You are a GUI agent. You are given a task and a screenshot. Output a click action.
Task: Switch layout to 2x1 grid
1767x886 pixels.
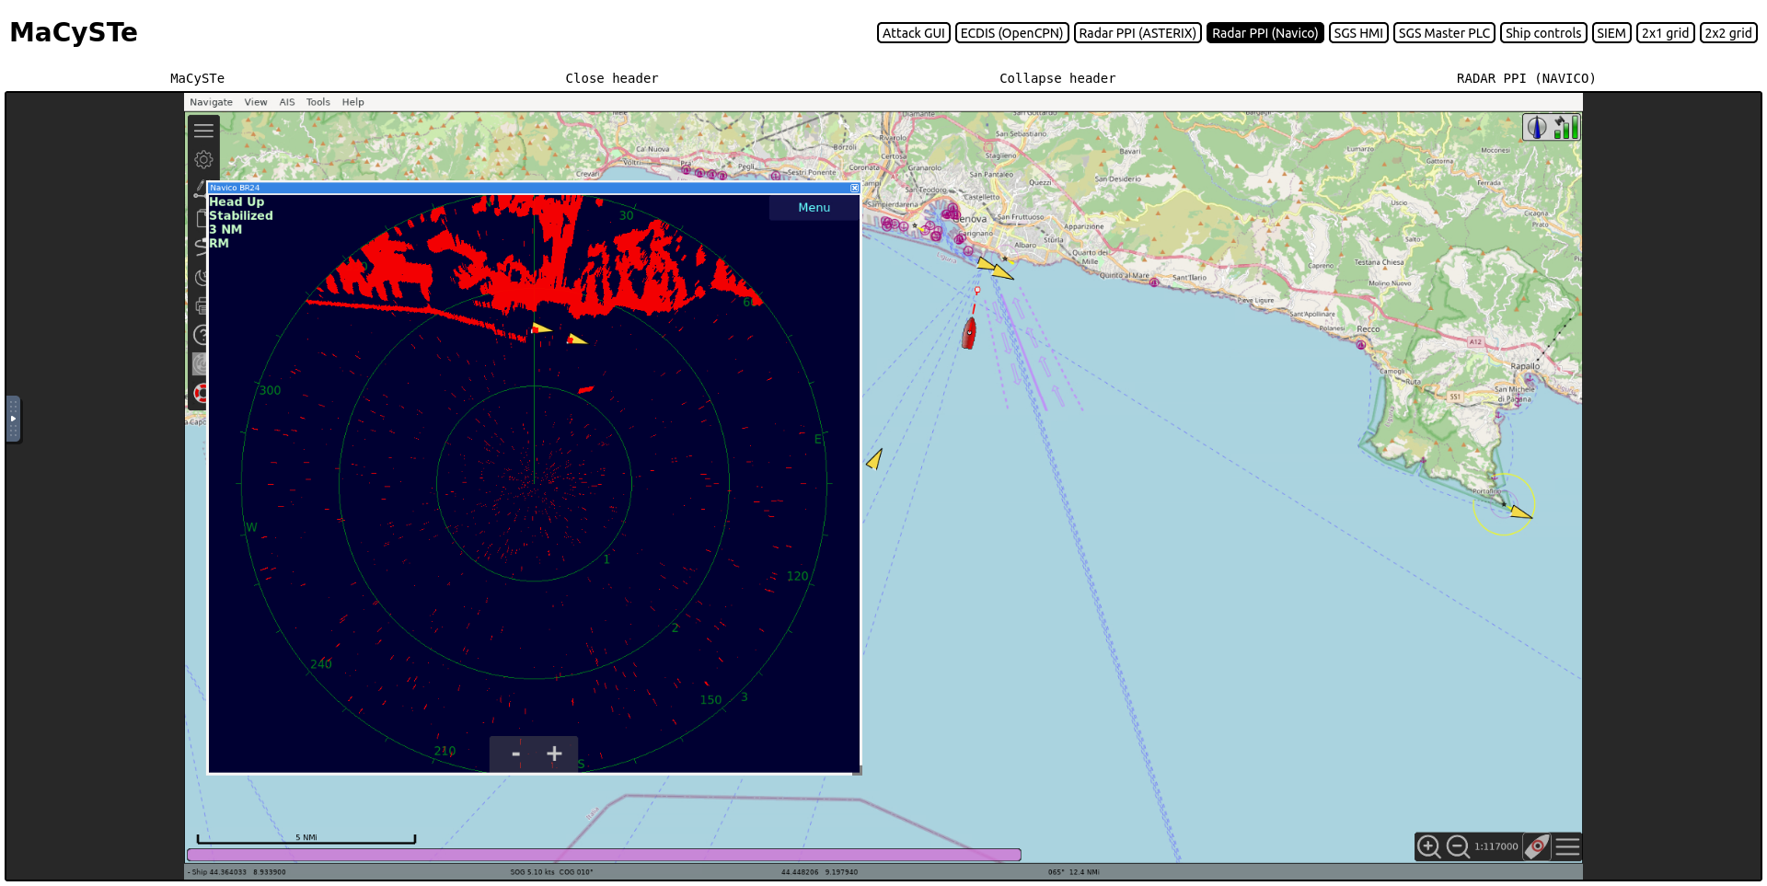[x=1665, y=33]
